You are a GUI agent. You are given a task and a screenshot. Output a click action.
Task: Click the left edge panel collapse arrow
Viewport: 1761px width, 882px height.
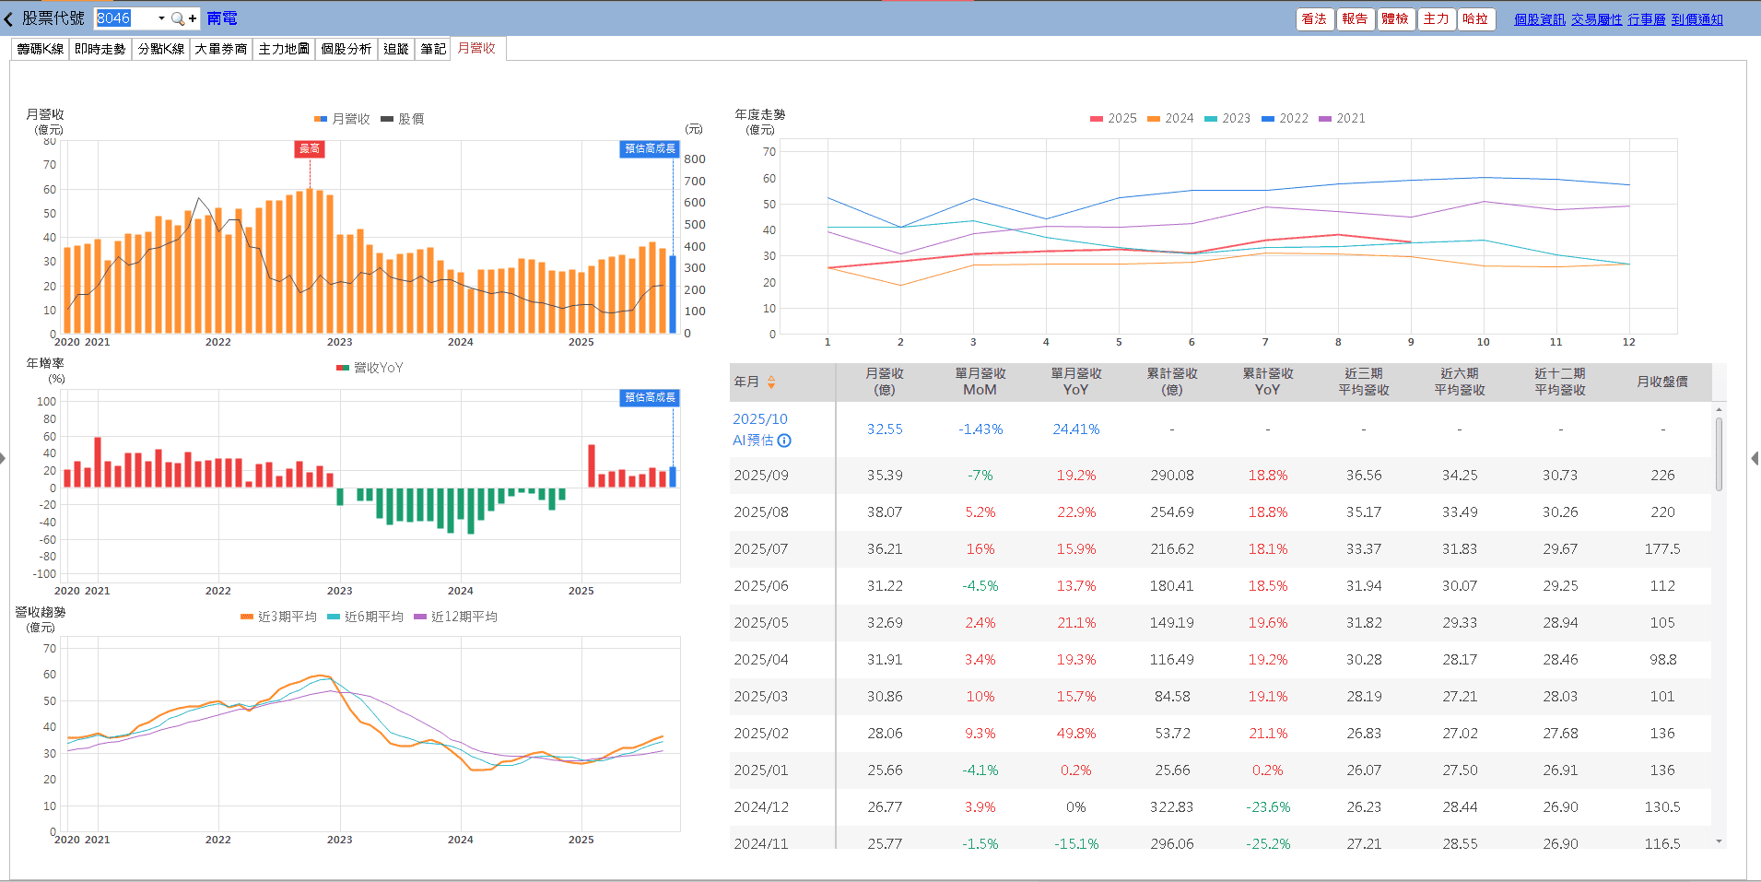4,458
